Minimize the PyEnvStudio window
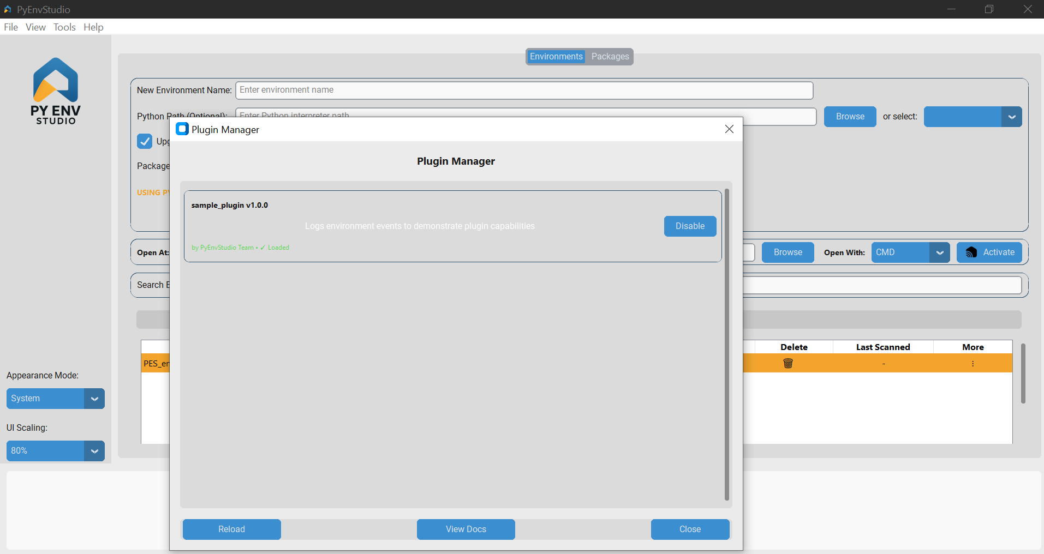The height and width of the screenshot is (554, 1044). [951, 9]
